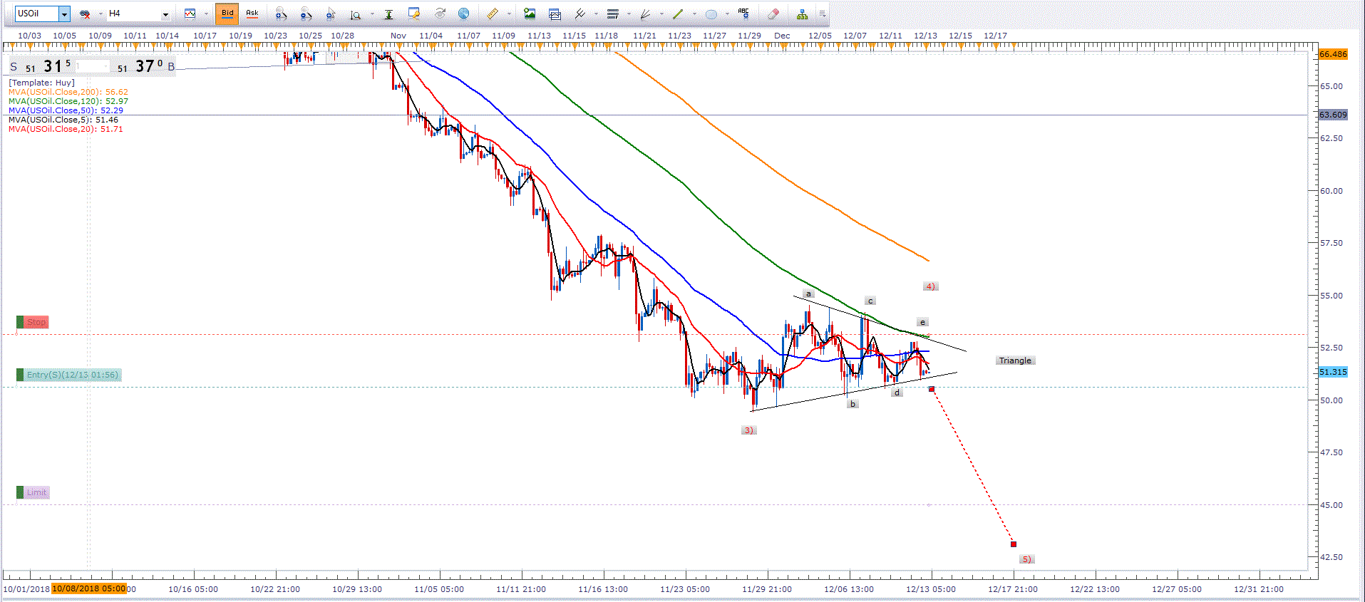The height and width of the screenshot is (602, 1365).
Task: Toggle Ask price display button
Action: pos(252,14)
